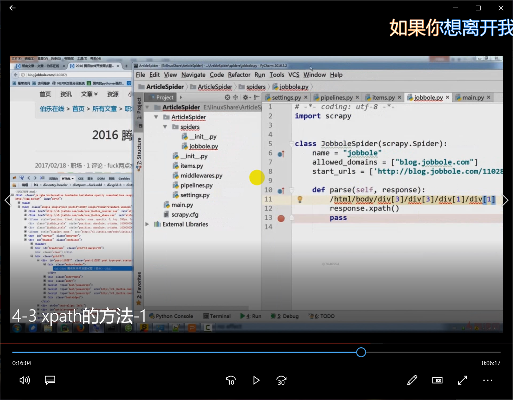
Task: Open the 文章 navigation dropdown
Action: (x=89, y=94)
